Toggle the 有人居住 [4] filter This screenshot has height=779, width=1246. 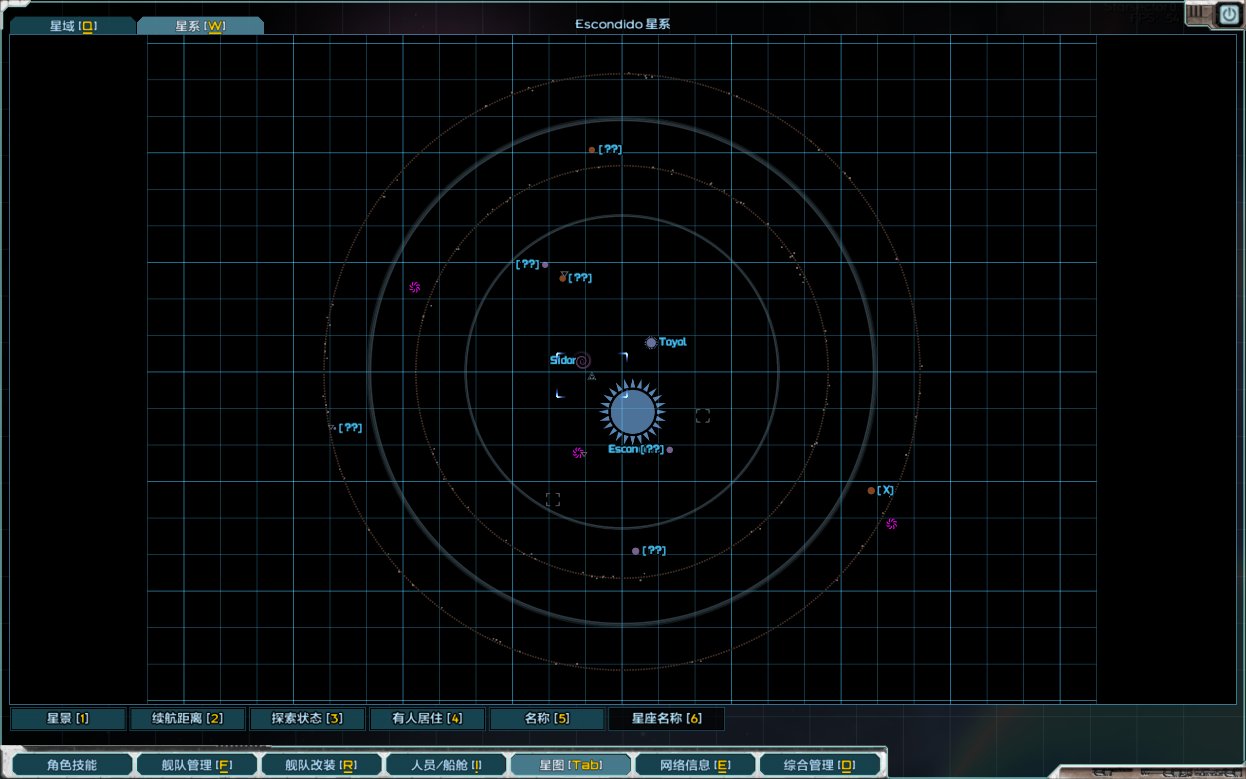coord(427,719)
